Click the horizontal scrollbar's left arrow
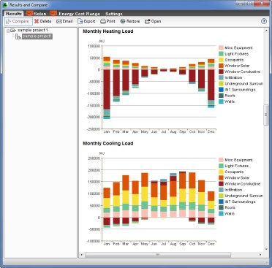272x268 pixels. point(81,255)
